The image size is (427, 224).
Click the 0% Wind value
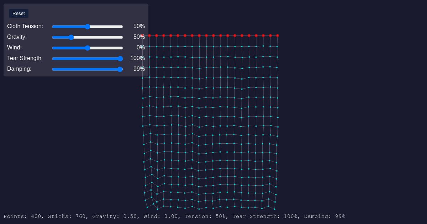[x=141, y=48]
